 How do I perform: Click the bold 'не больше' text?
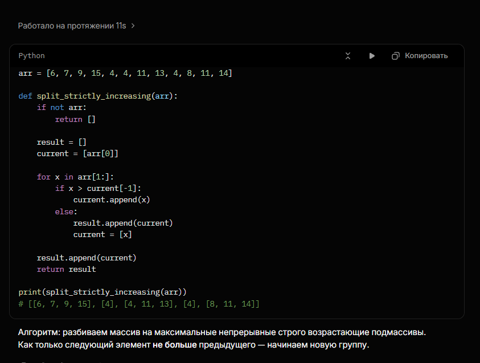174,345
